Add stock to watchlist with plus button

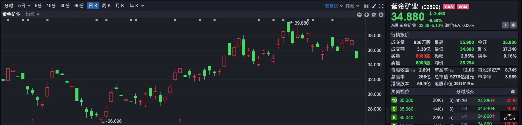[505, 25]
